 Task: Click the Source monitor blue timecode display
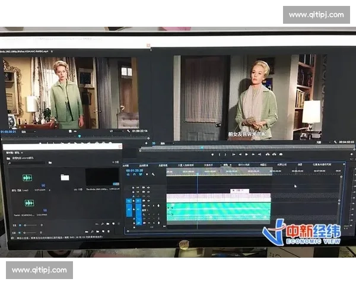tap(8, 131)
